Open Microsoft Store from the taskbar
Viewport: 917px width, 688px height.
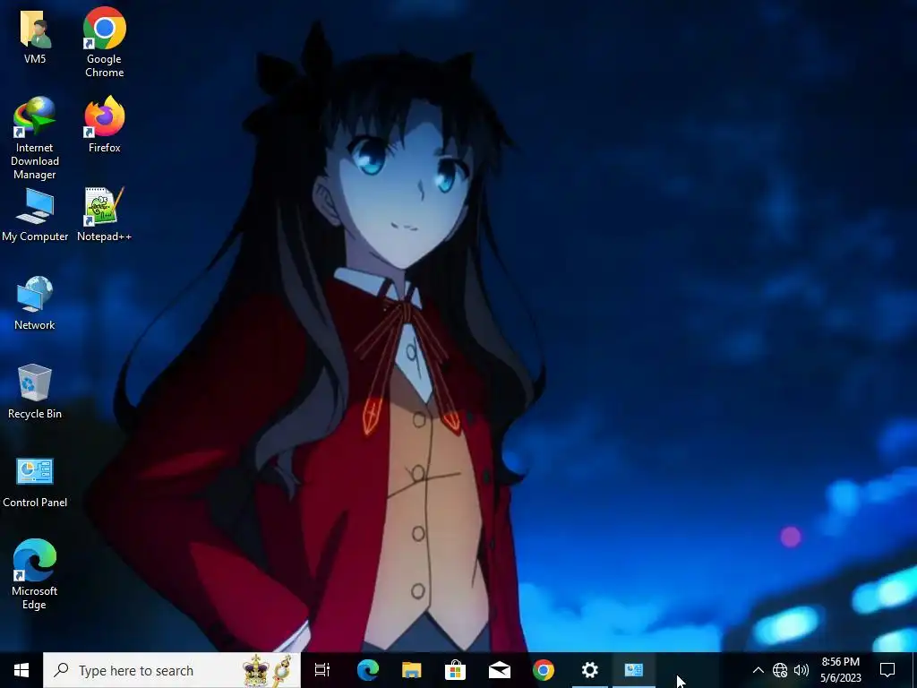click(456, 670)
